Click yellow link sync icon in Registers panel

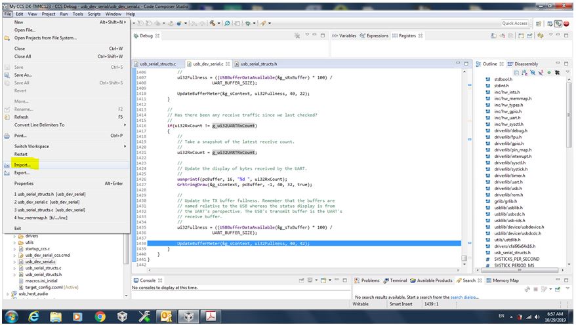pyautogui.click(x=541, y=35)
